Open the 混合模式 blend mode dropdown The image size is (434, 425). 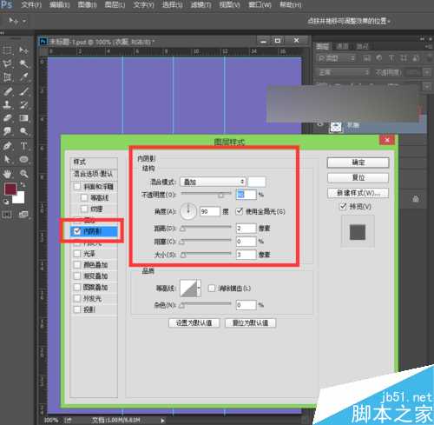(x=213, y=182)
